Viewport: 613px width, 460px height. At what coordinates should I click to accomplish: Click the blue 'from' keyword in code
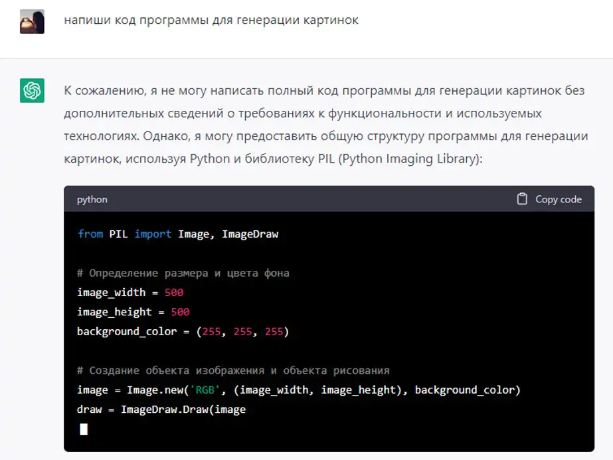(90, 234)
